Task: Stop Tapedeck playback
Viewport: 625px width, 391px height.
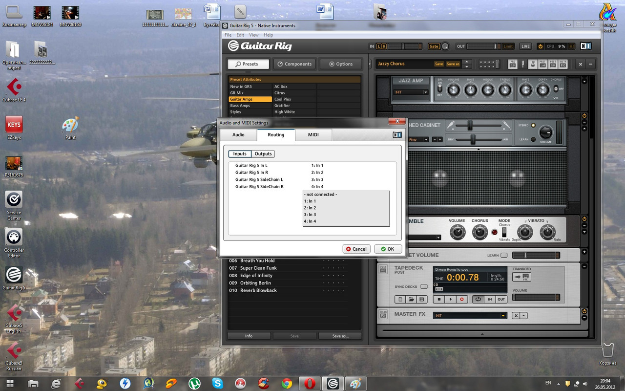Action: pyautogui.click(x=439, y=299)
